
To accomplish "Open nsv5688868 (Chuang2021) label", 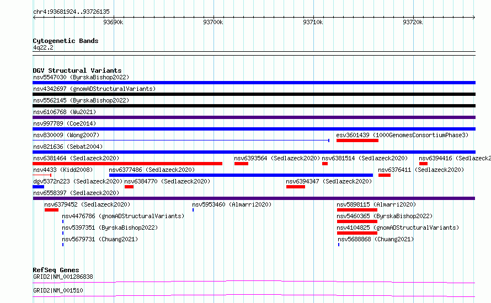I will [x=376, y=239].
